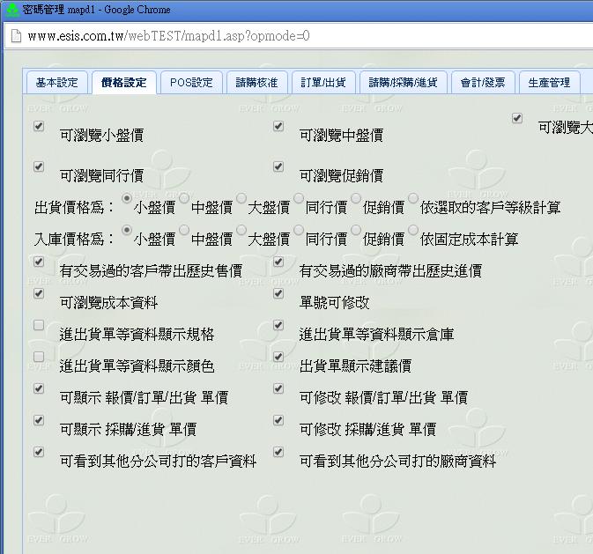The height and width of the screenshot is (554, 593).
Task: Click the green tree icon in title bar
Action: pos(11,10)
